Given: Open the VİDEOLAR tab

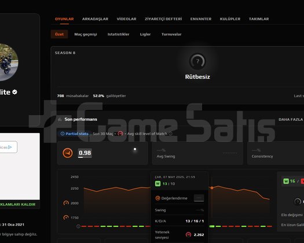Looking at the screenshot, I should pos(126,19).
